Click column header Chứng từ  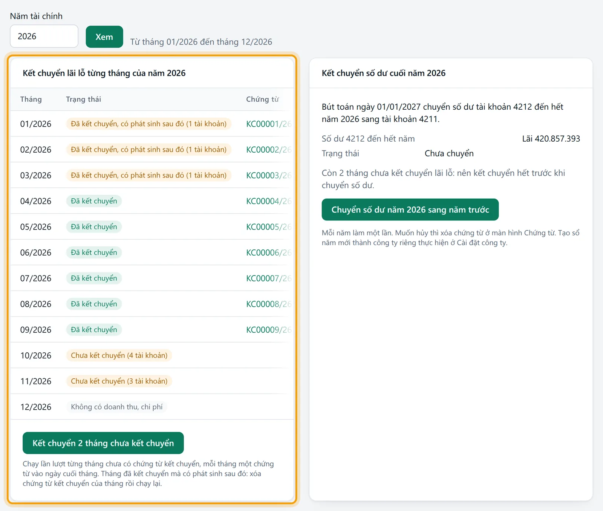point(263,99)
